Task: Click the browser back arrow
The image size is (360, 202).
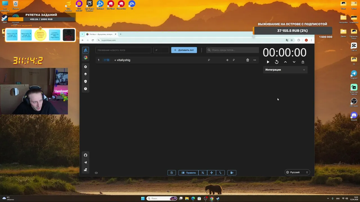Action: (x=83, y=40)
